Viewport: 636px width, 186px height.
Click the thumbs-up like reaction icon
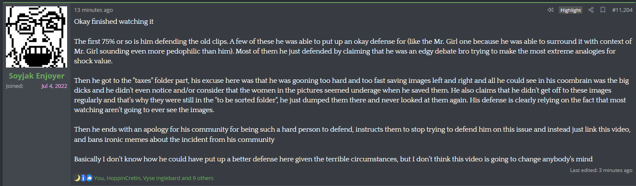tap(90, 178)
